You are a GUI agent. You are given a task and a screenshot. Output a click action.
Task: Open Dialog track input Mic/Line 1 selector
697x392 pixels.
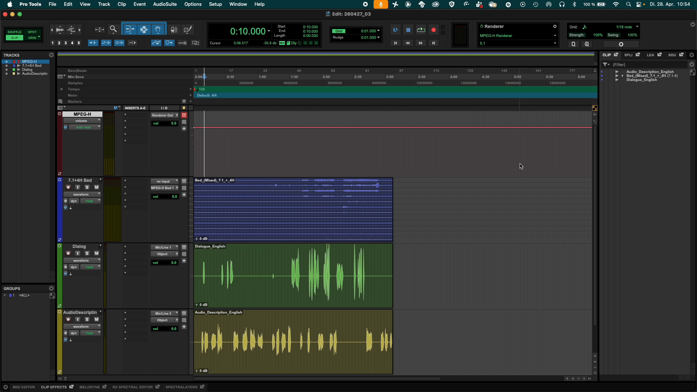point(164,248)
